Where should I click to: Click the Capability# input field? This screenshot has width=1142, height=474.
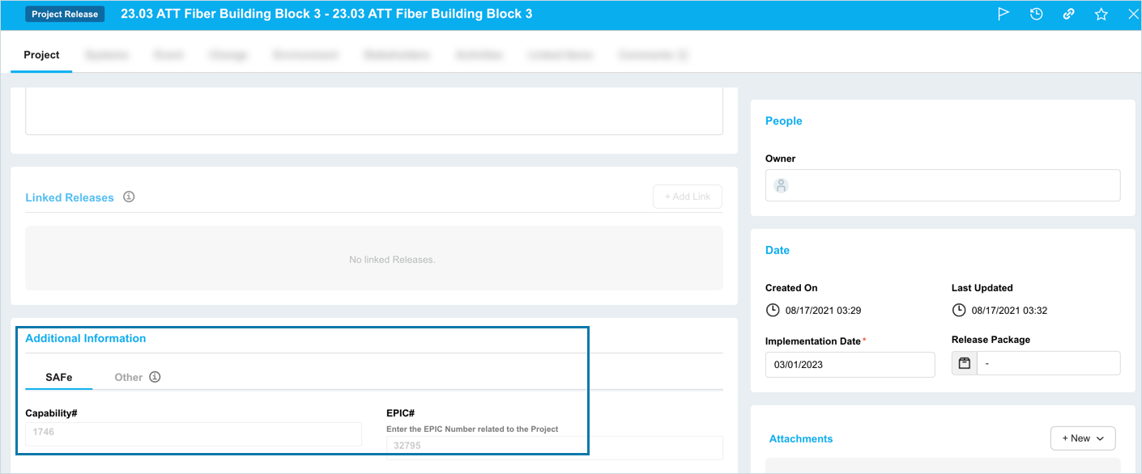pyautogui.click(x=193, y=433)
